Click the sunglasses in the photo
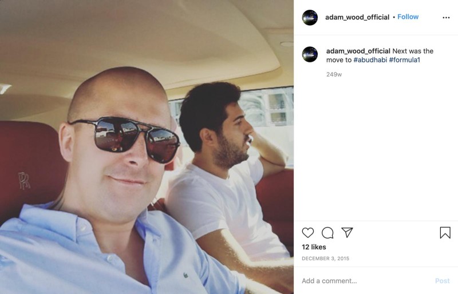458x294 pixels. 125,138
